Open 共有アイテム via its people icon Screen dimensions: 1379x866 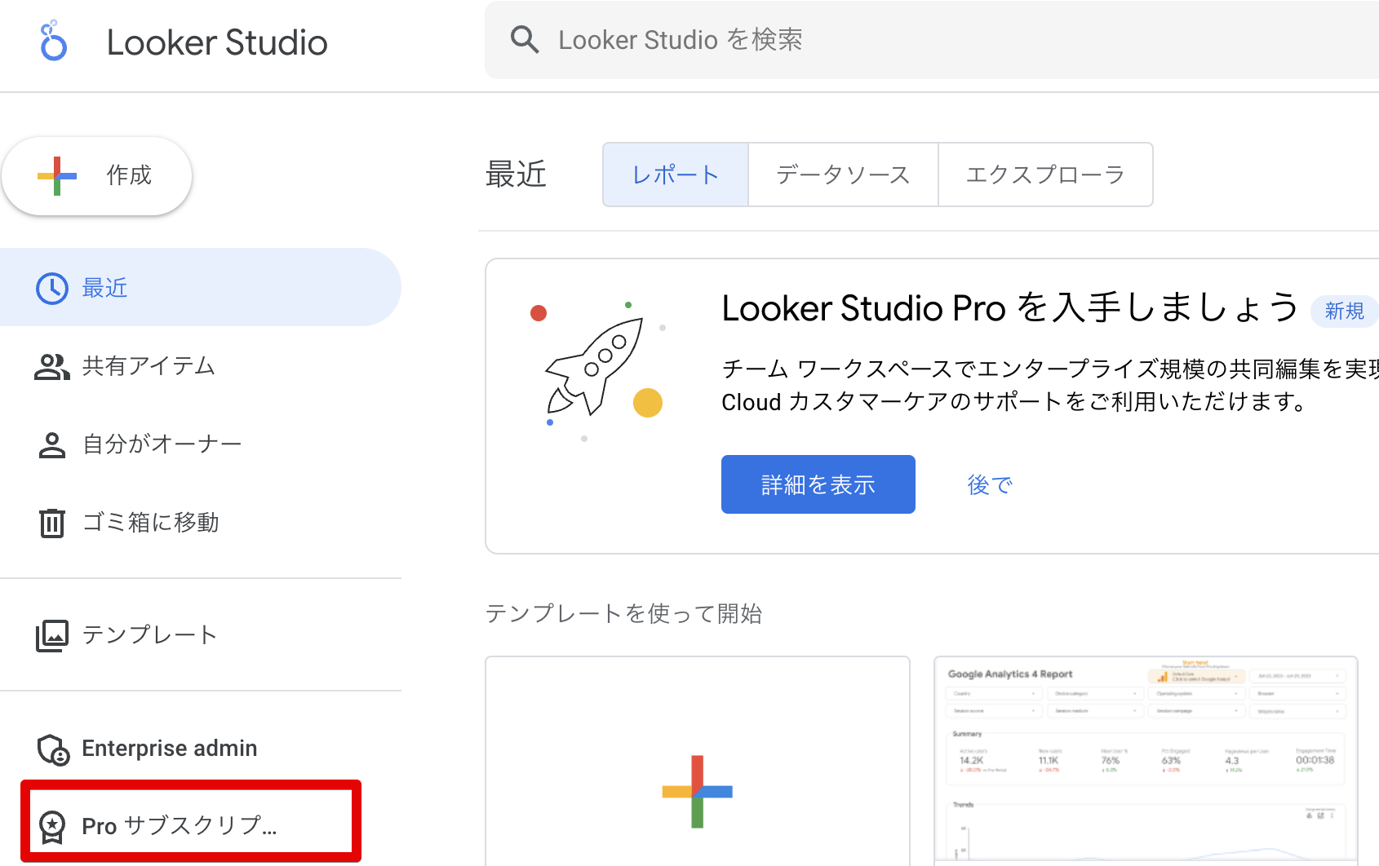[x=51, y=366]
